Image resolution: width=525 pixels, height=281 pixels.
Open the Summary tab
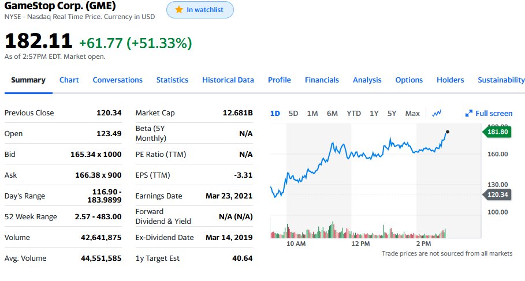point(28,80)
